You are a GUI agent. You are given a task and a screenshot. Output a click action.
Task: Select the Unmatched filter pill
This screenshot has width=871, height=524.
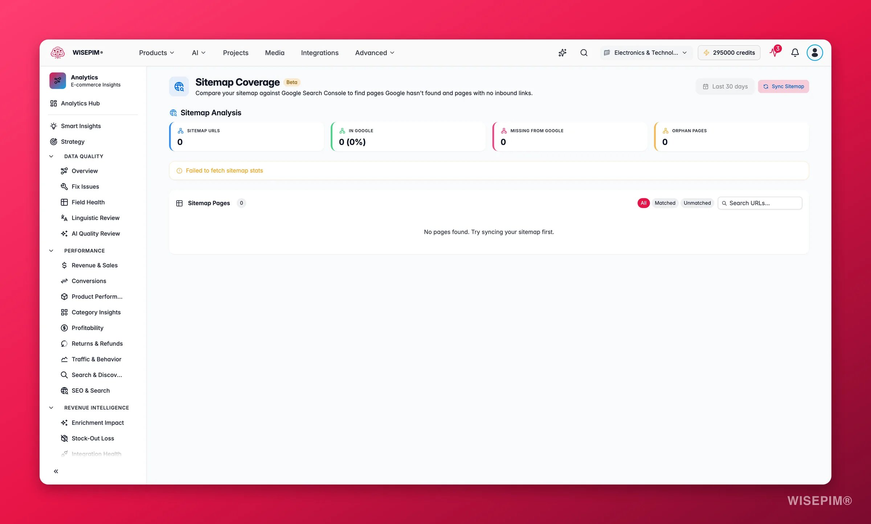(697, 203)
